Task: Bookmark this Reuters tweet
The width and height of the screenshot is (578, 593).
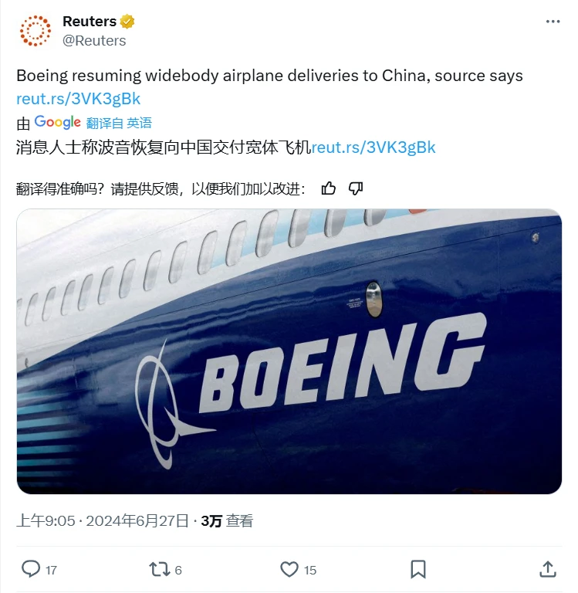Action: pos(418,569)
